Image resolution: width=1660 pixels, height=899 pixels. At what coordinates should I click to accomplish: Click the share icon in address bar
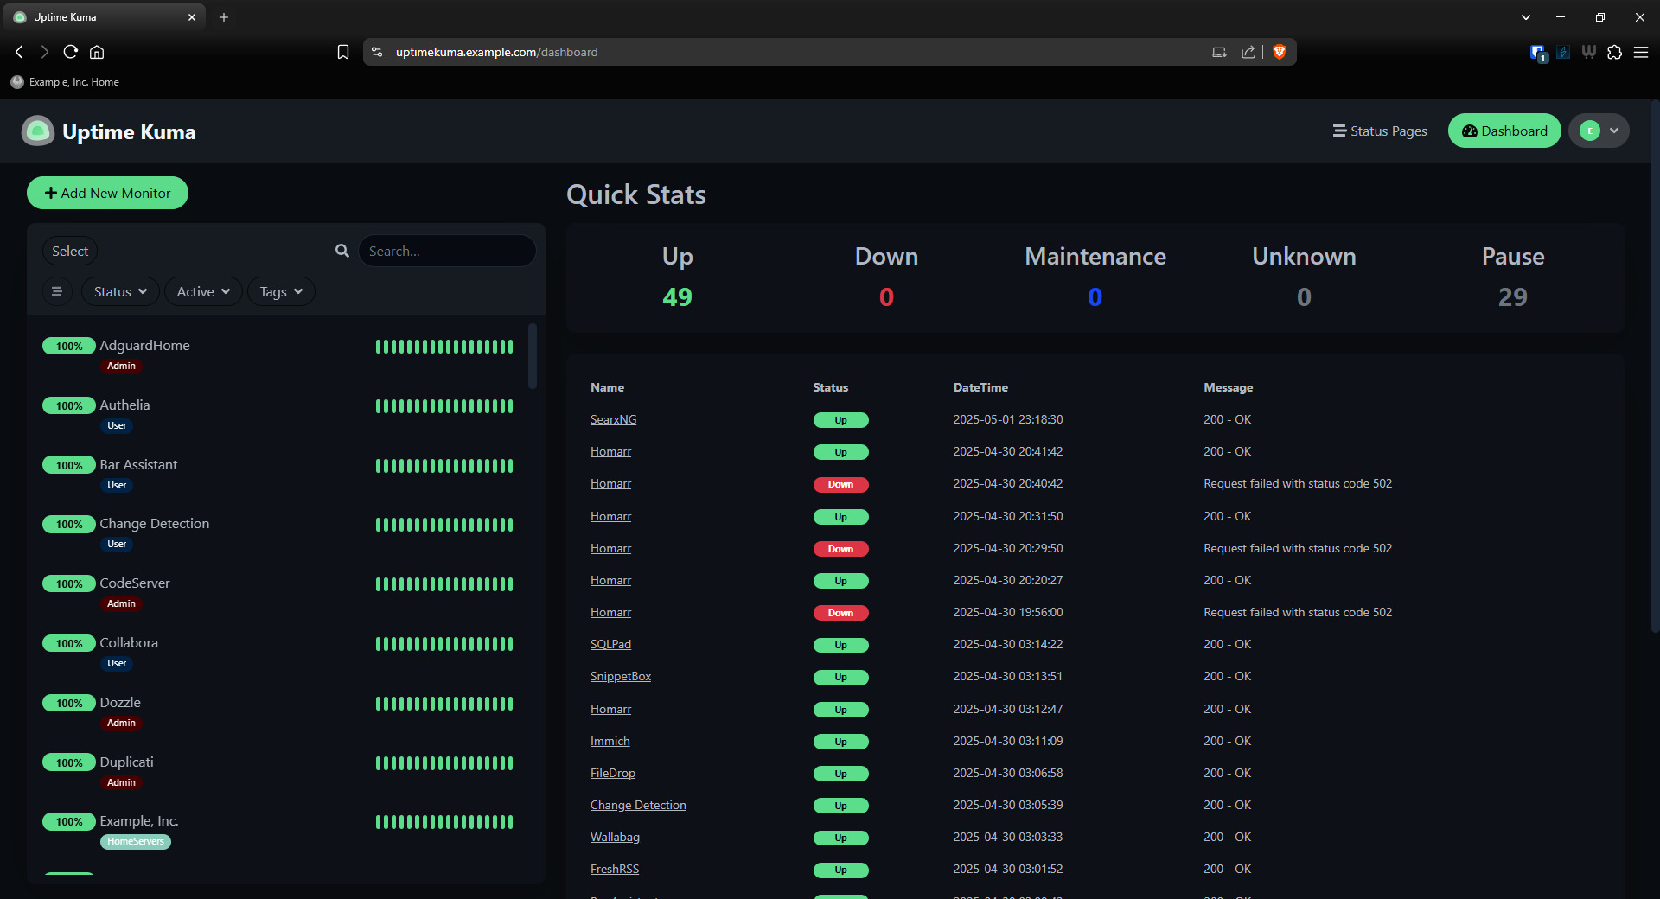click(x=1248, y=52)
